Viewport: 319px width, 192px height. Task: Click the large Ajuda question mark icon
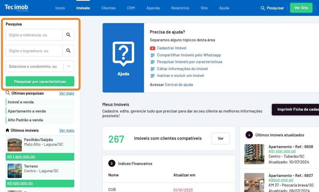pos(123,54)
